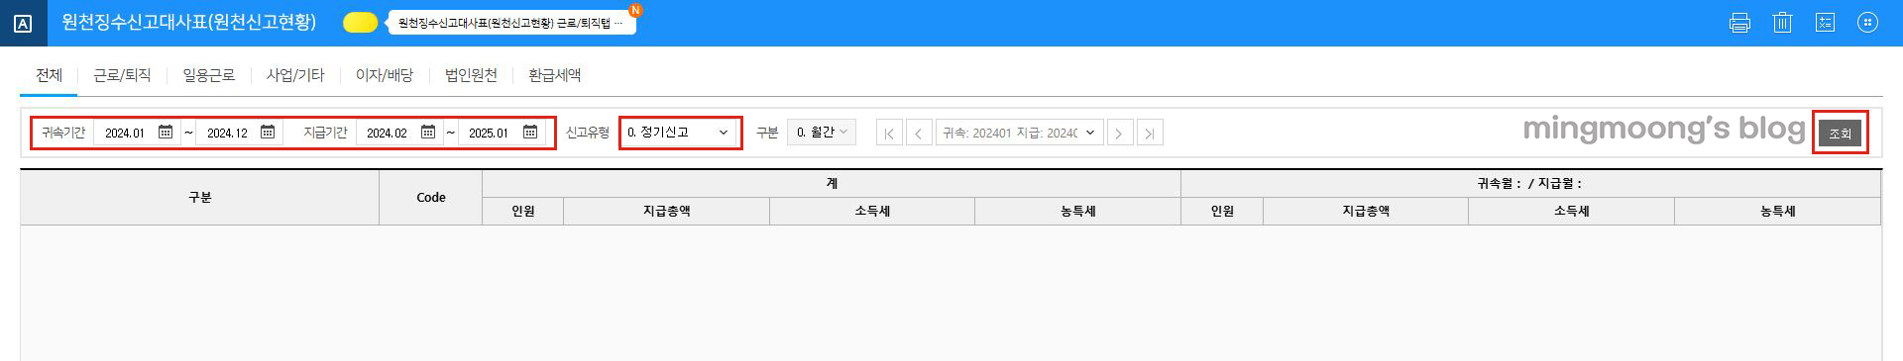Switch to the 사업/기타 tab
The image size is (1903, 361).
pos(294,75)
